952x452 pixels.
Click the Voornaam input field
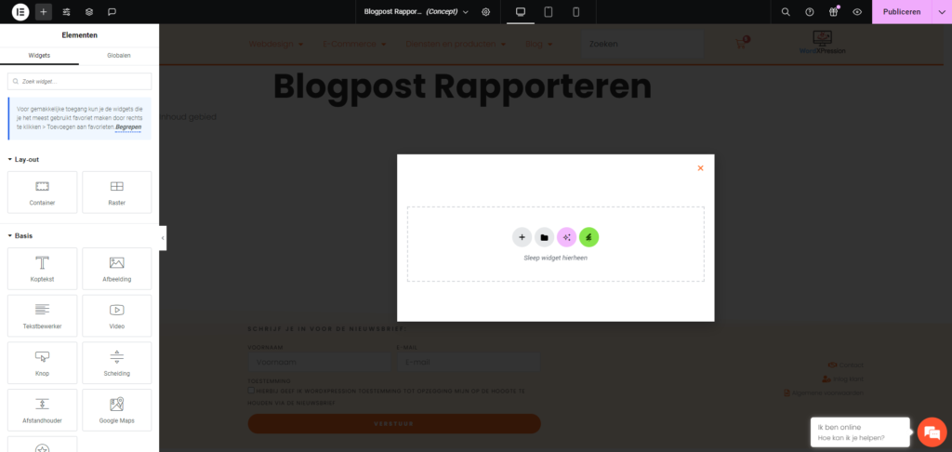click(x=320, y=362)
